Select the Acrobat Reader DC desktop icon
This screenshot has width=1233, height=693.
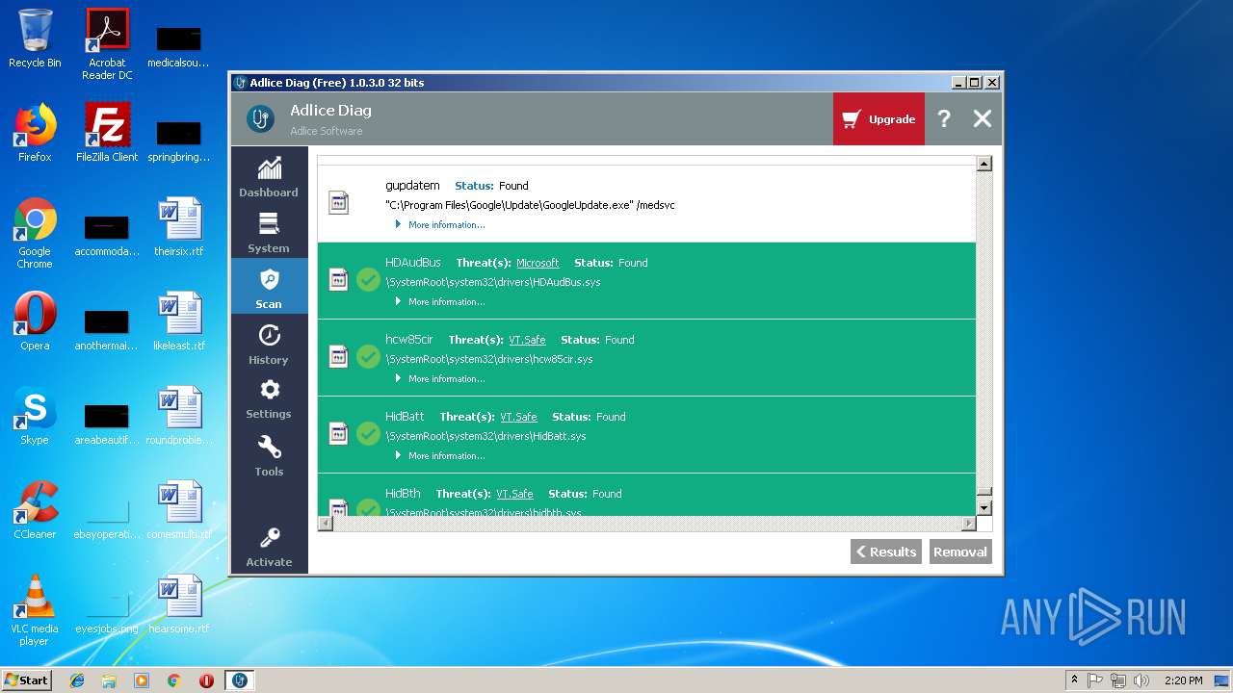coord(107,44)
